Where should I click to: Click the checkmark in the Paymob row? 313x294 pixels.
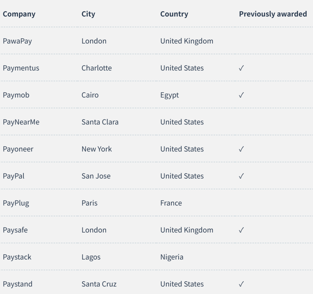(x=241, y=95)
